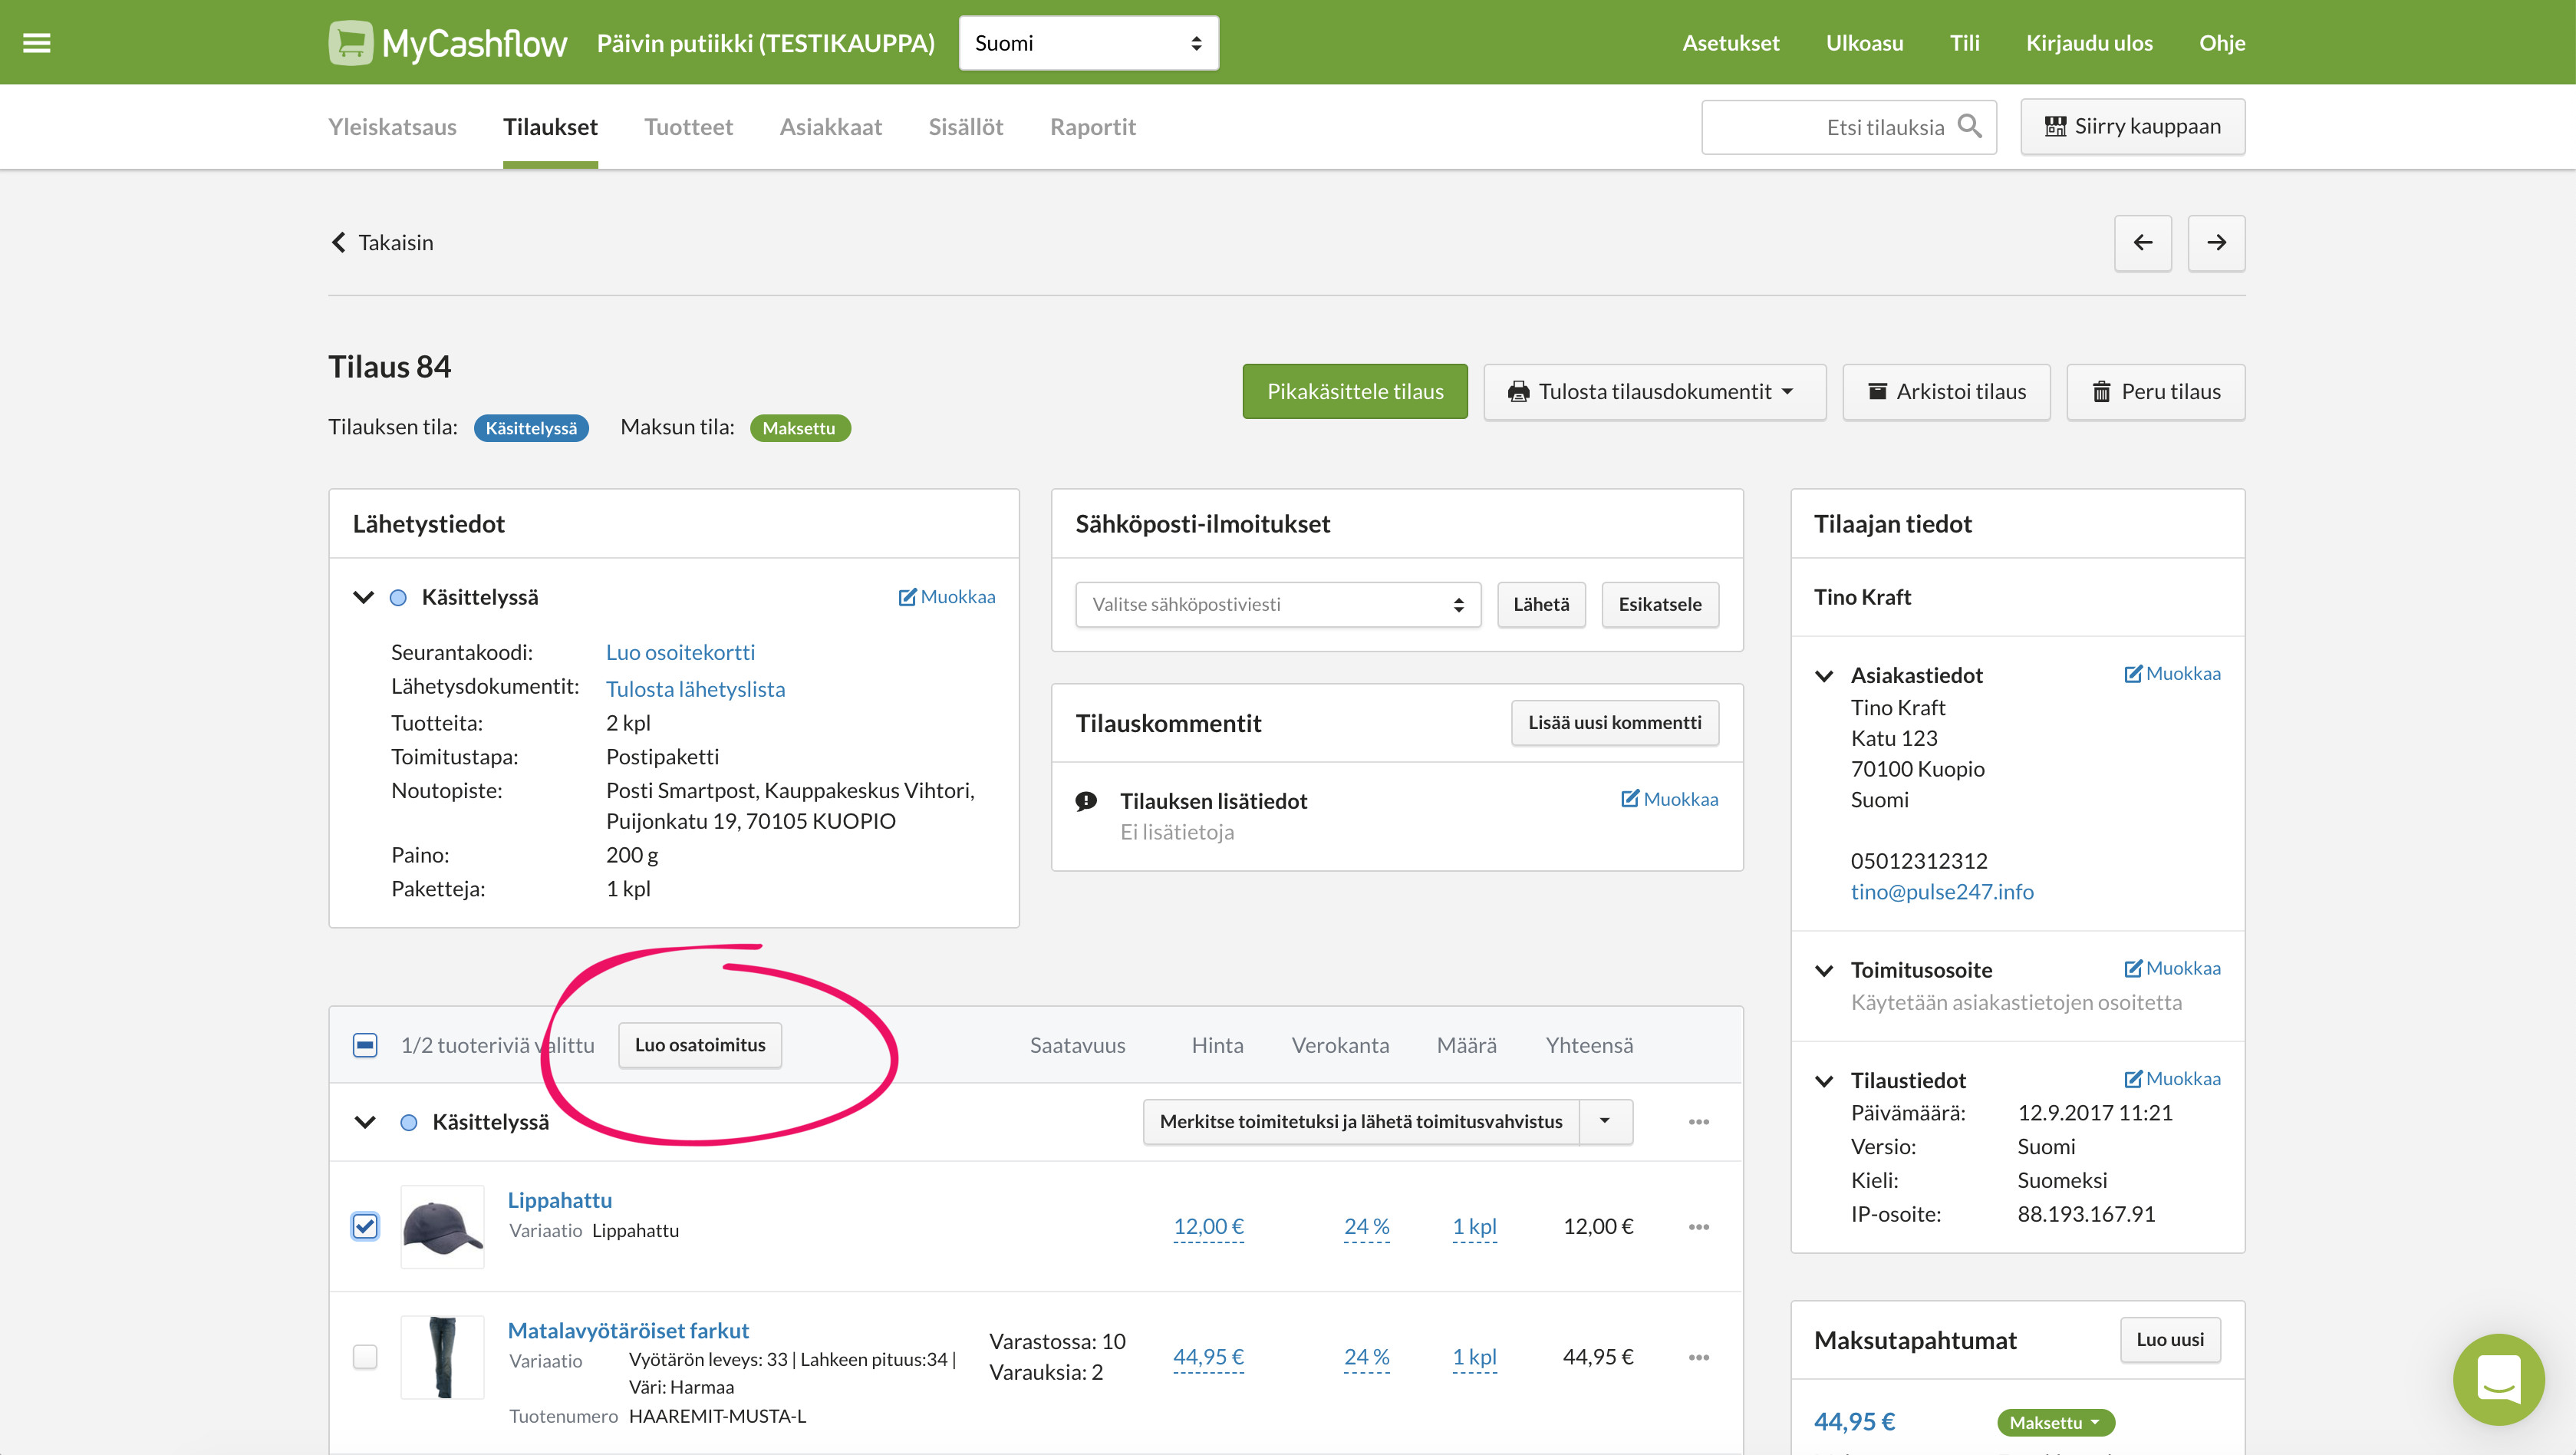Uncheck the Lippahattu product checkbox
2576x1455 pixels.
point(365,1226)
